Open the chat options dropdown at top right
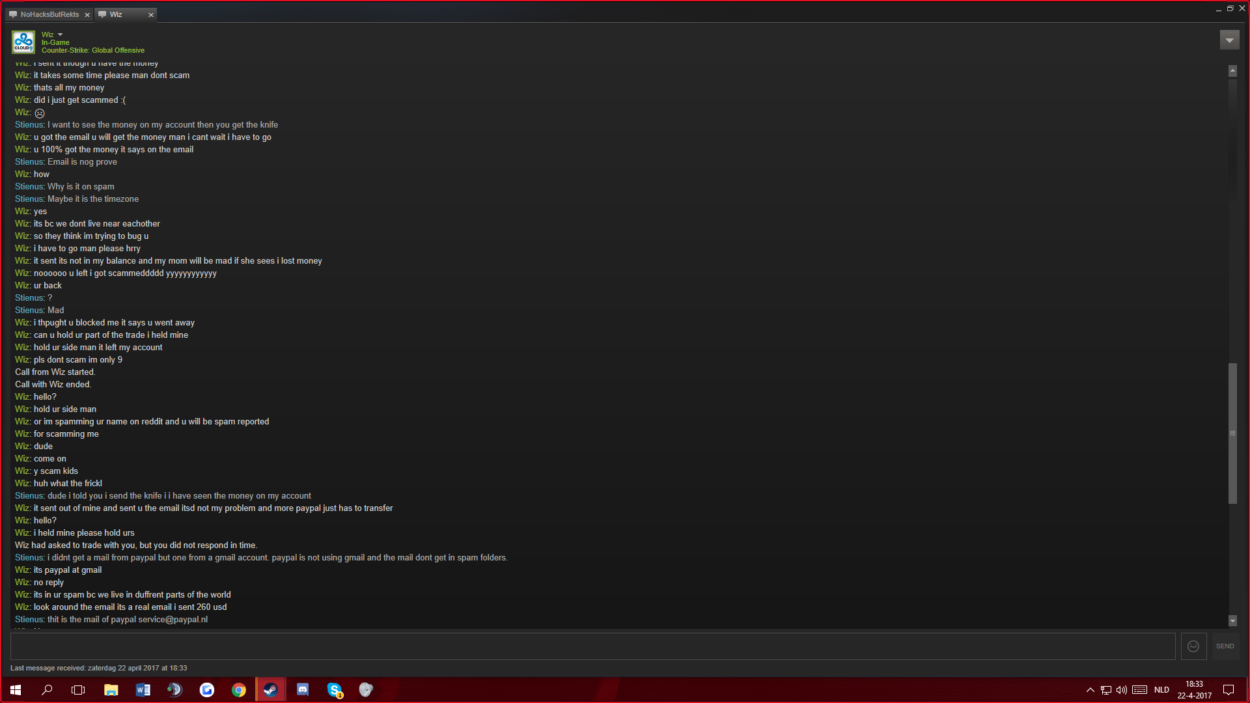The image size is (1250, 703). (1229, 40)
